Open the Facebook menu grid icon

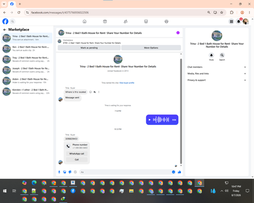[231, 21]
